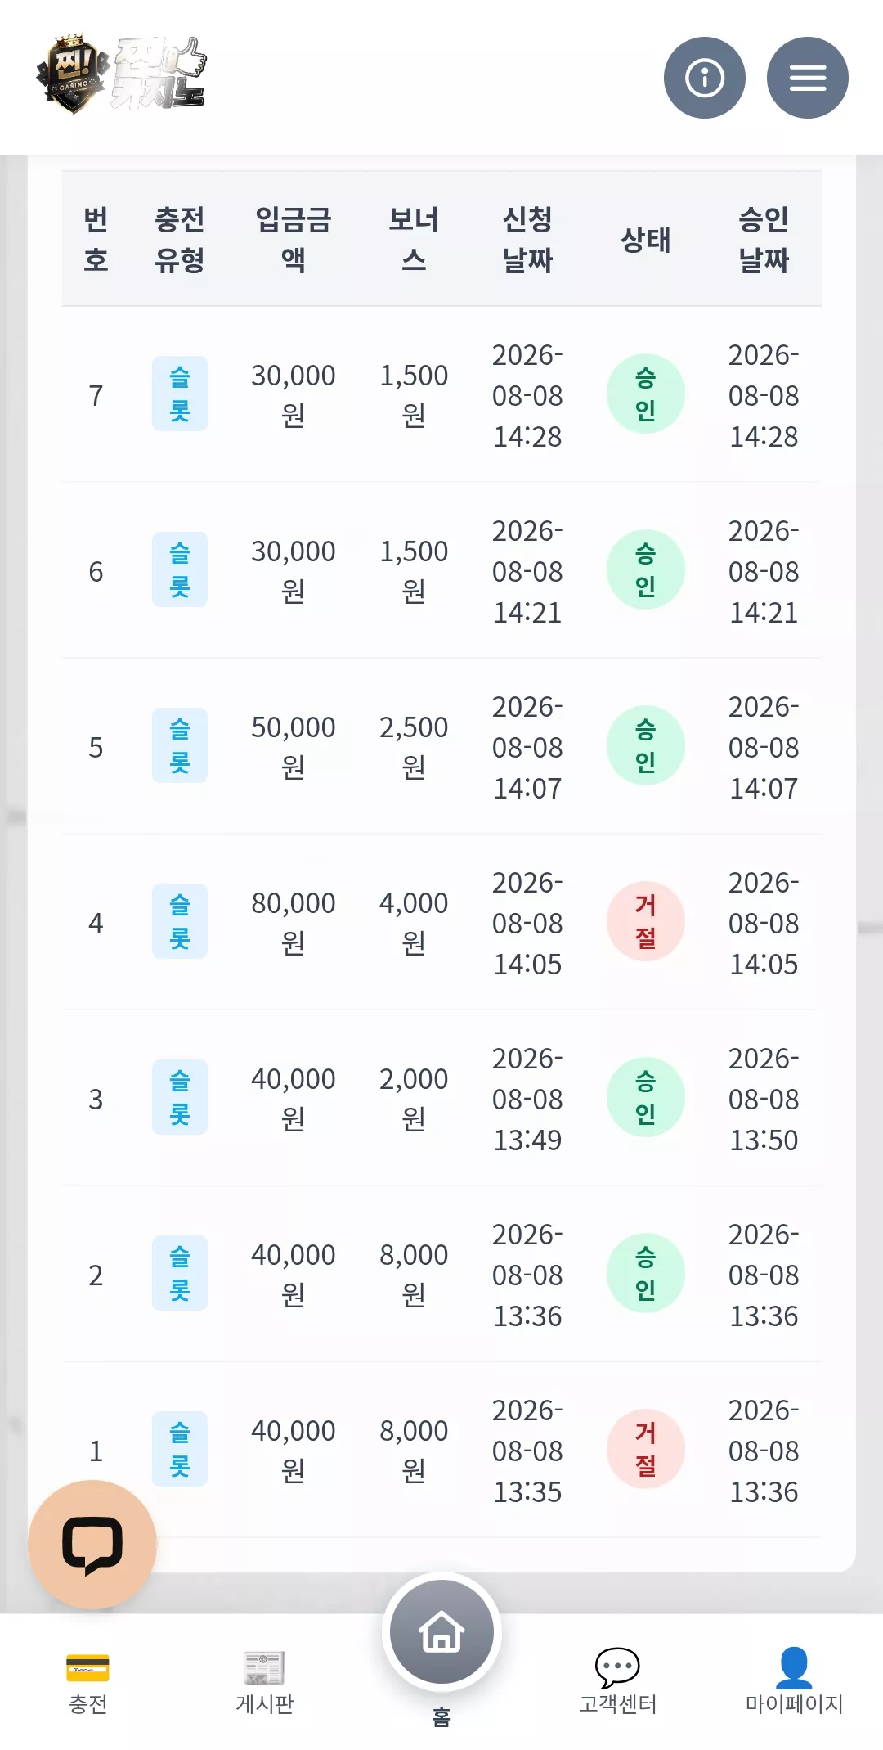Open the info circle icon
Image resolution: width=883 pixels, height=1750 pixels.
(x=704, y=78)
